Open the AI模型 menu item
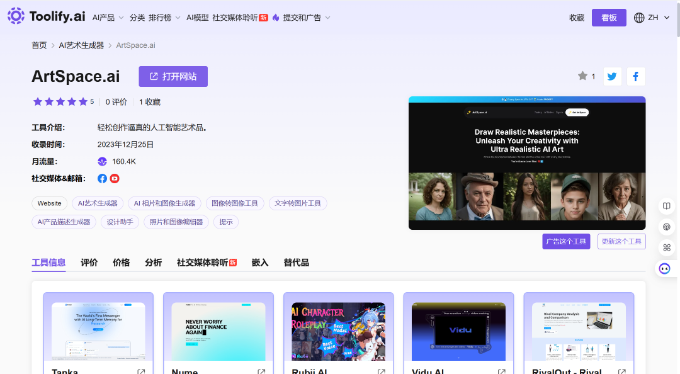Viewport: 680px width, 374px height. 197,18
